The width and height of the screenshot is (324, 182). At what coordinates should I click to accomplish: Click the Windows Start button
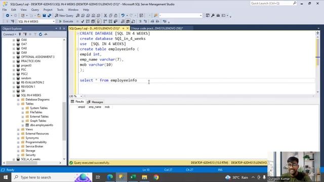point(6,177)
